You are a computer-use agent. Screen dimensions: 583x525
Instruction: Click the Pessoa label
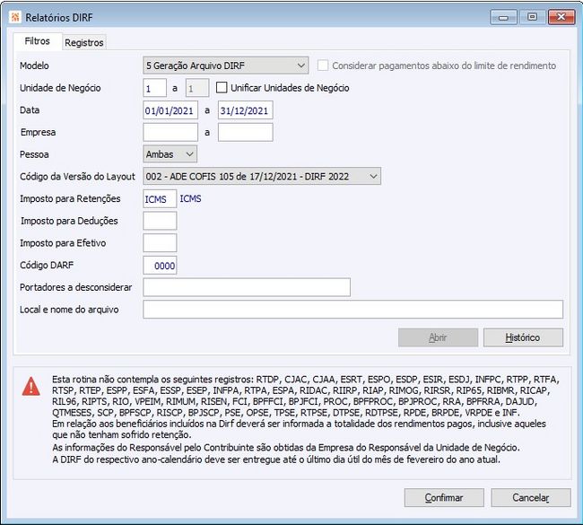34,154
